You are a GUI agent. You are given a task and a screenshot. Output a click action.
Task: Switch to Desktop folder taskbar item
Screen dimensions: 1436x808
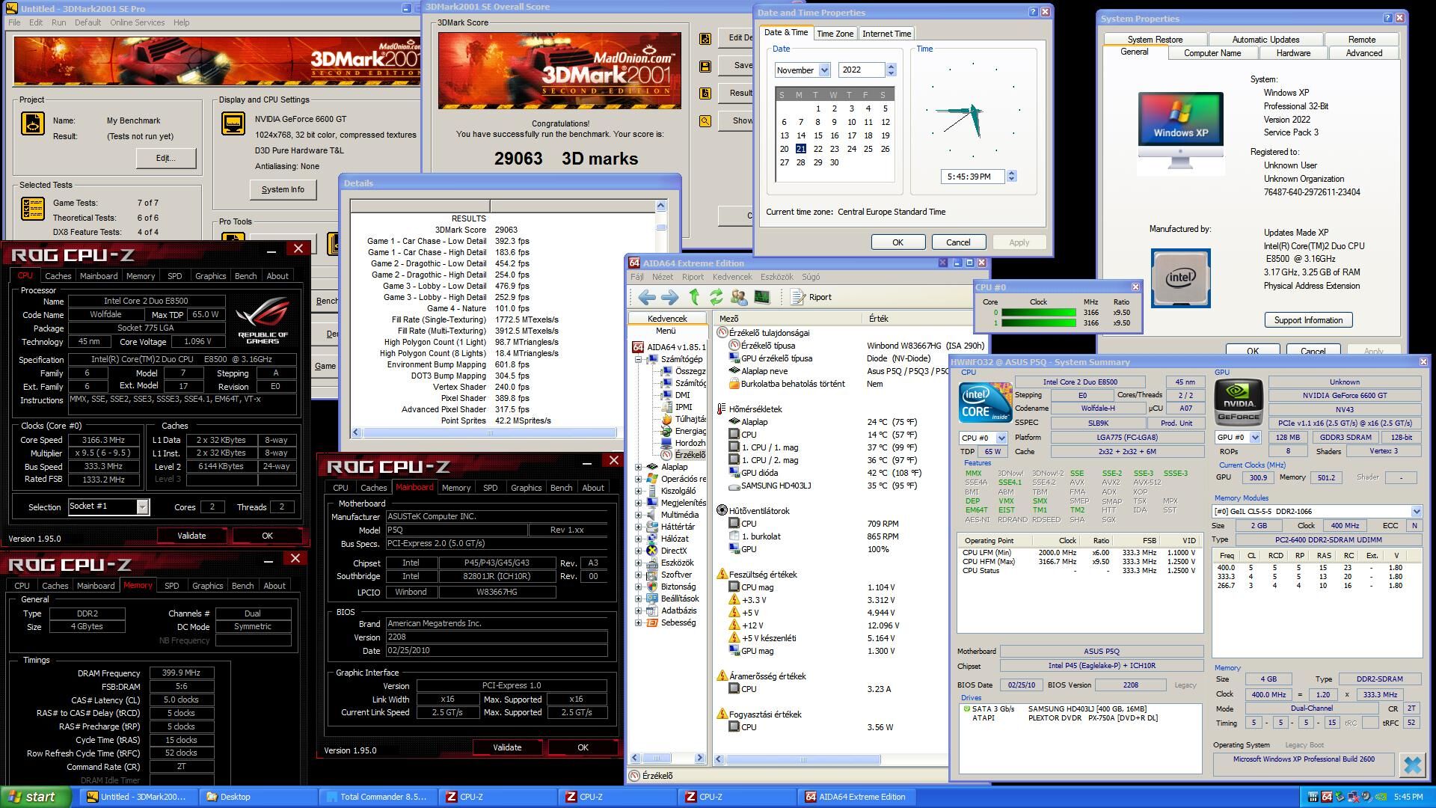258,797
